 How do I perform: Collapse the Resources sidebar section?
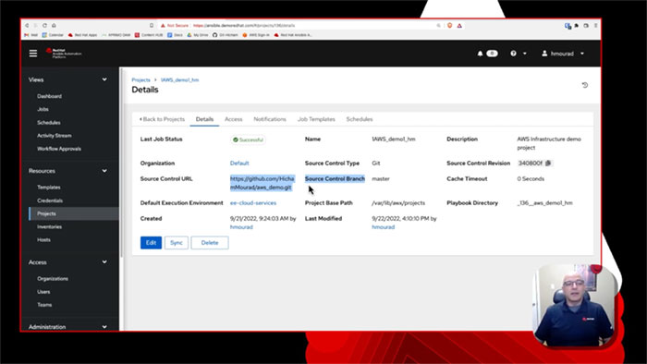104,171
